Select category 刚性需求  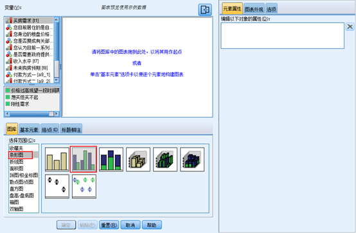click(x=32, y=104)
